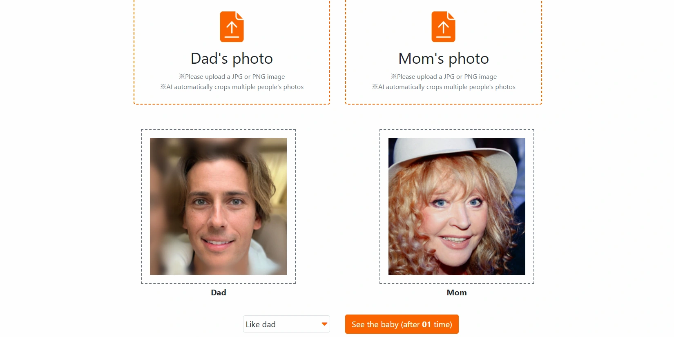674x337 pixels.
Task: Click the 'Mom' label under photo
Action: tap(457, 292)
